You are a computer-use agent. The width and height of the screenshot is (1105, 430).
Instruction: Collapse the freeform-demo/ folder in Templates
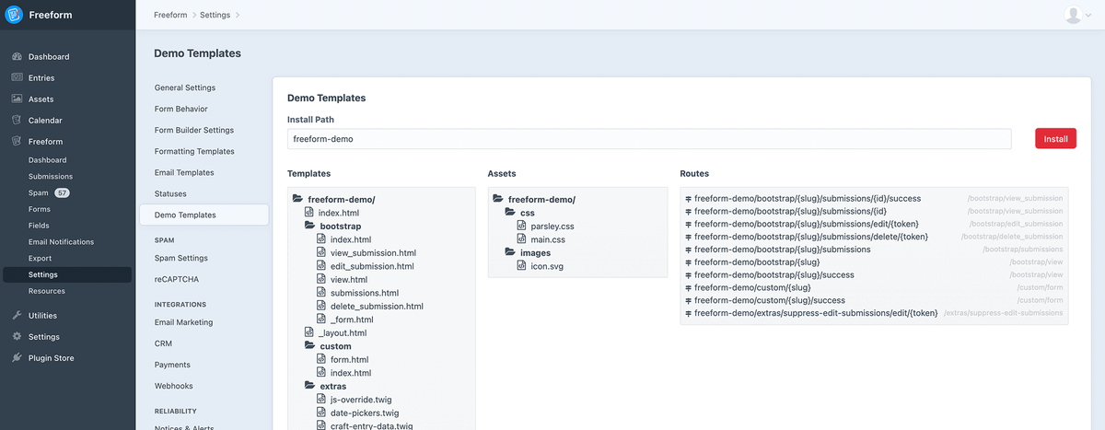click(297, 199)
